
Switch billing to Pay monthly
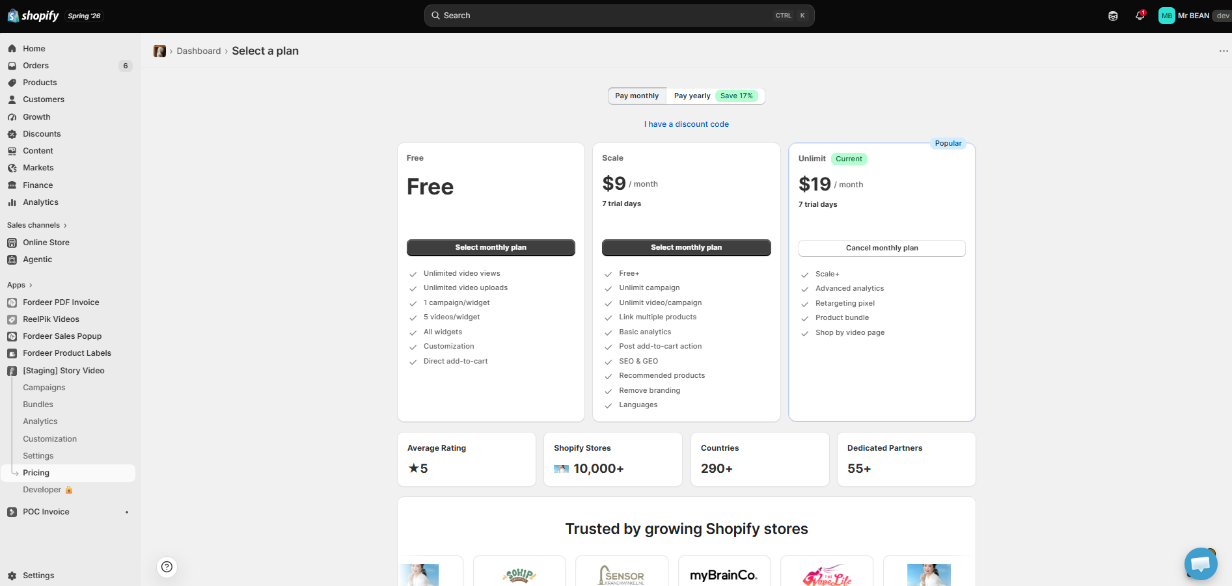click(637, 96)
